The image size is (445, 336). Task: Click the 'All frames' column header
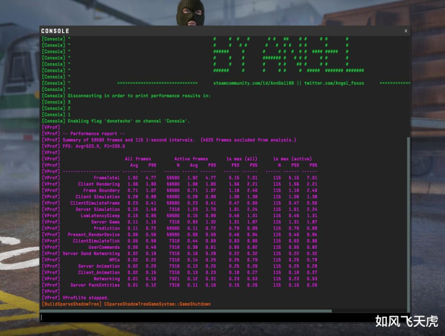point(137,159)
